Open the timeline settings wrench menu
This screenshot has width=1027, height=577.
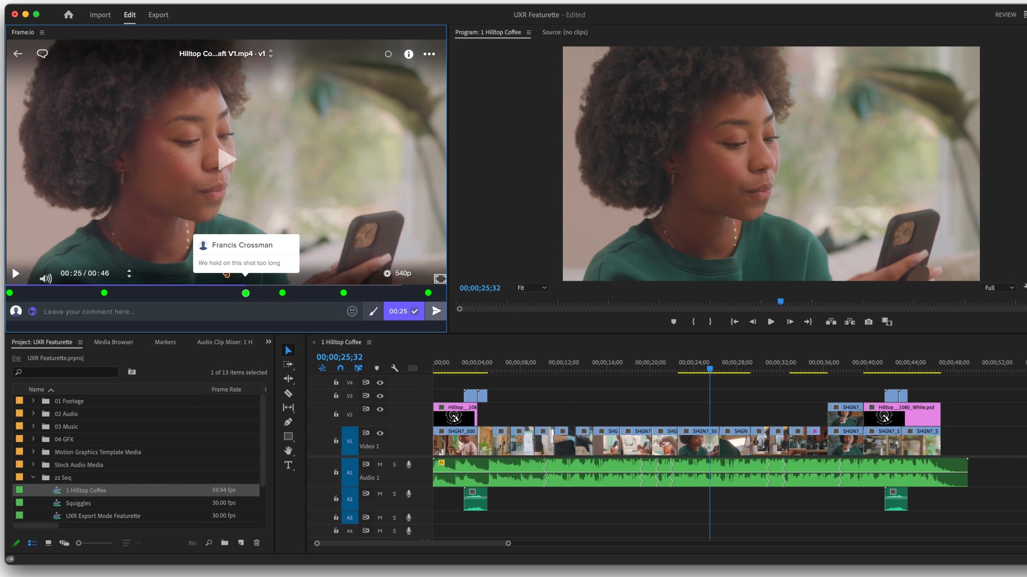(x=395, y=369)
